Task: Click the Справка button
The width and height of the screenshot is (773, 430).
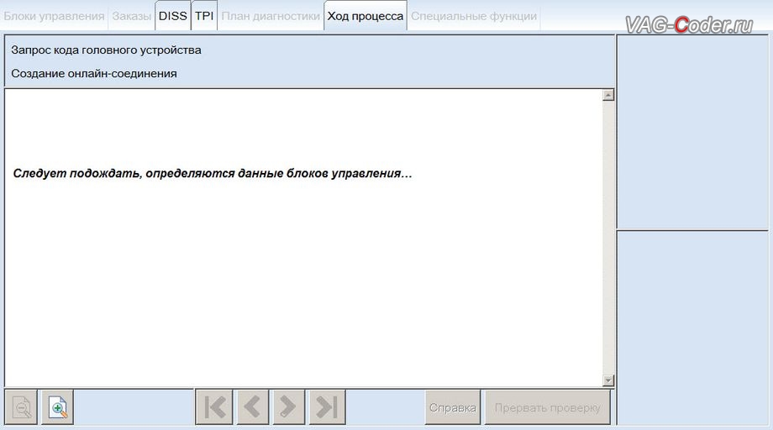Action: point(453,407)
